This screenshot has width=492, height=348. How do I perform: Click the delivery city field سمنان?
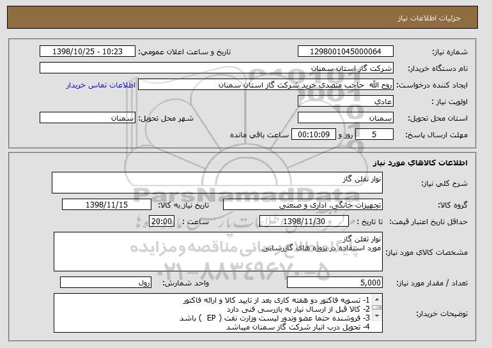[88, 118]
